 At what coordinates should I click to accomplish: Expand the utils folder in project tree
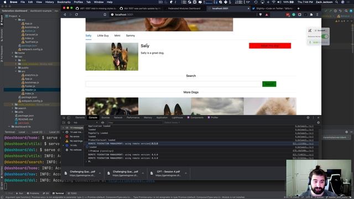tap(13, 112)
